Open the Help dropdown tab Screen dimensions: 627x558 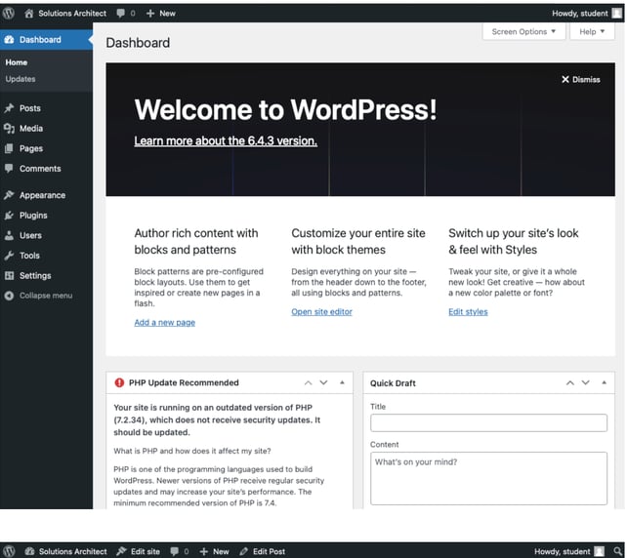[x=592, y=31]
